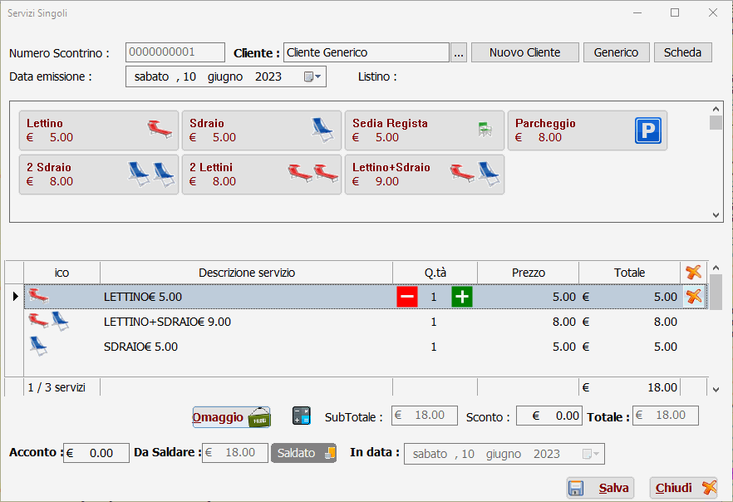
Task: Save the receipt with Salva
Action: (600, 488)
